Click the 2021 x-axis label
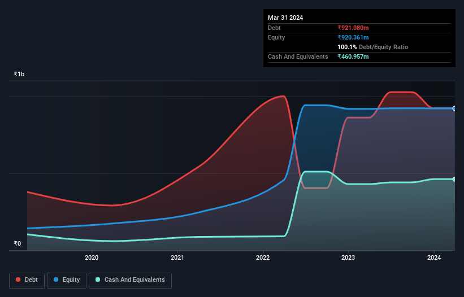The image size is (464, 297). point(177,257)
